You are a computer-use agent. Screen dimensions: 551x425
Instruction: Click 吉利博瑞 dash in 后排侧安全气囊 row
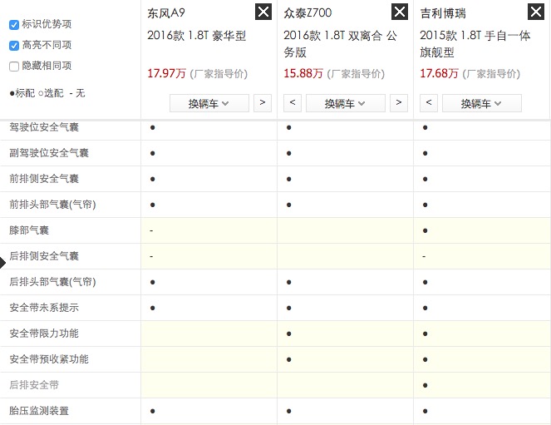pos(424,257)
